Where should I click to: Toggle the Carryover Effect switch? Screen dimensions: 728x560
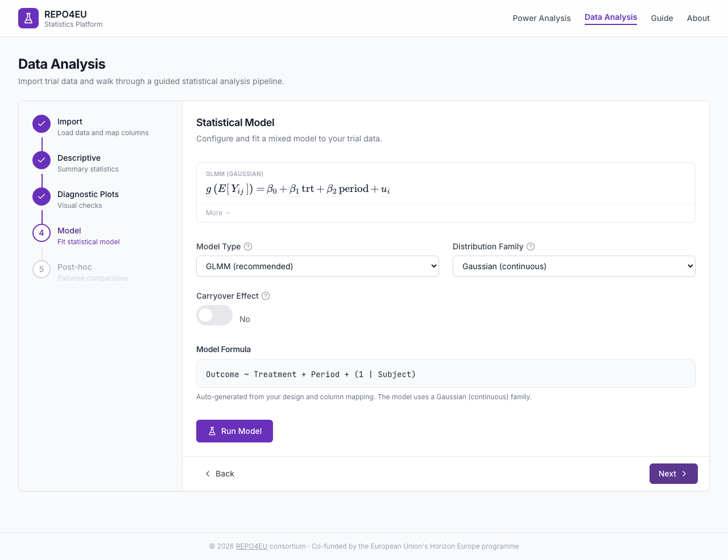(214, 315)
